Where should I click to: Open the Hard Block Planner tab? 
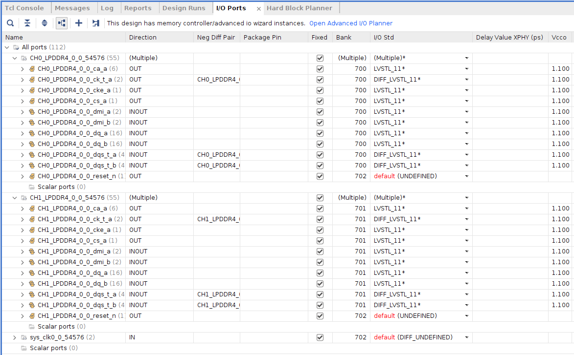[x=300, y=7]
